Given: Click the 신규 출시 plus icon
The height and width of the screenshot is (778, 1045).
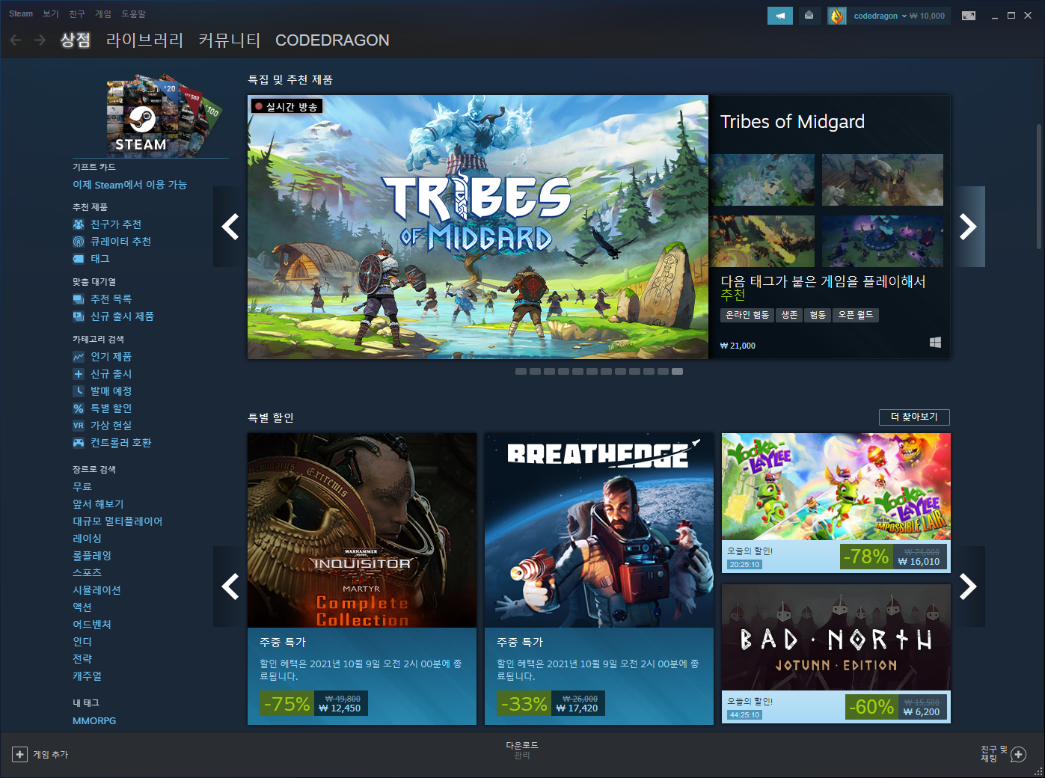Looking at the screenshot, I should pos(79,374).
